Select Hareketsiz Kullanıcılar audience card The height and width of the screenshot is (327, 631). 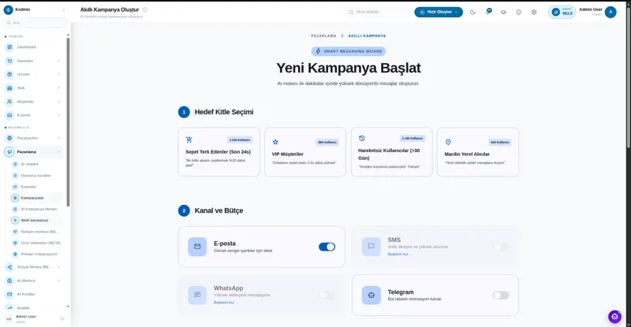[x=391, y=152]
